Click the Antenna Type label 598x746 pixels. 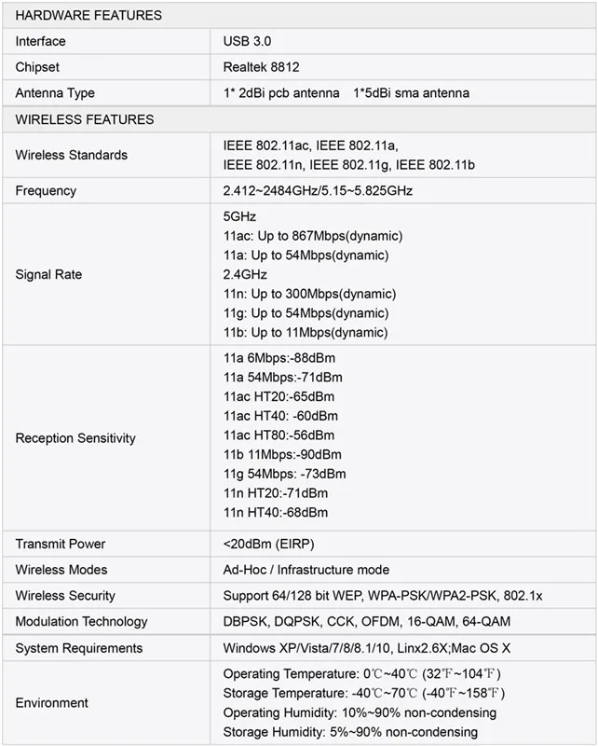pyautogui.click(x=55, y=92)
